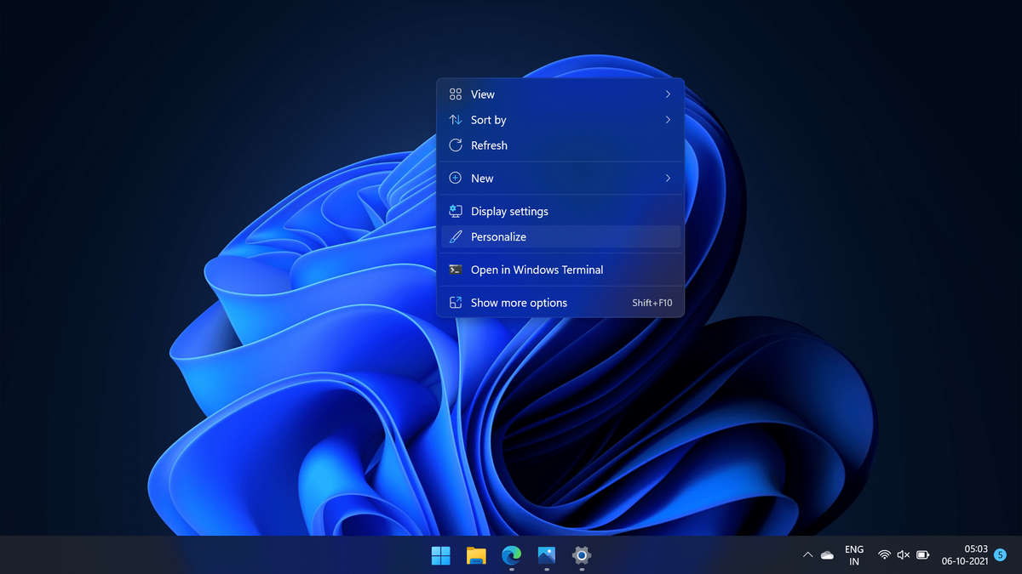Open the Wi-Fi network icon
This screenshot has height=574, width=1022.
coord(884,554)
